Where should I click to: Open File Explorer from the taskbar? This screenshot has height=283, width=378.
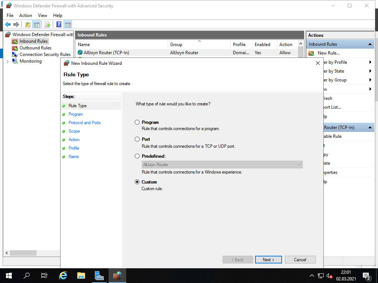pos(81,275)
